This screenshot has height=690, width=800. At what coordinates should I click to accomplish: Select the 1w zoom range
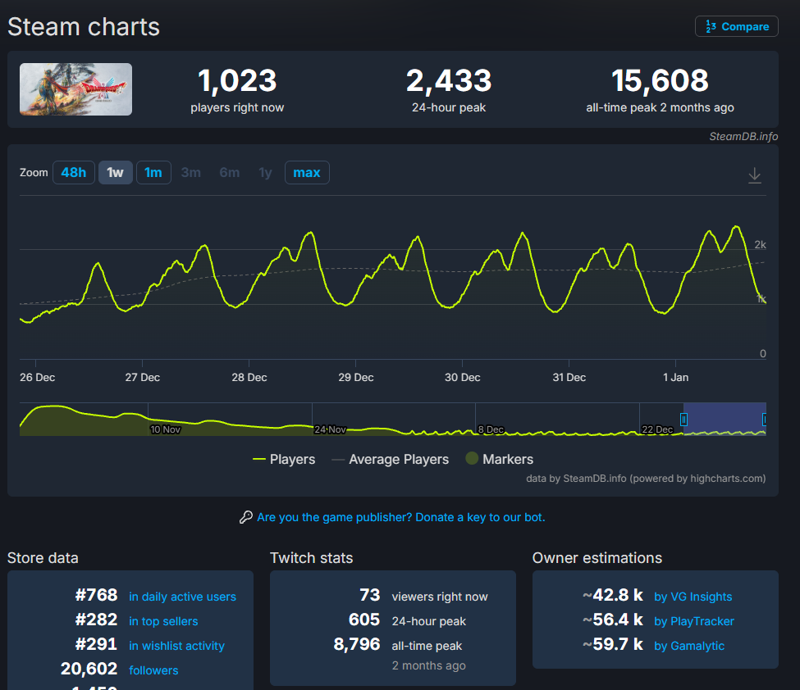(x=116, y=173)
